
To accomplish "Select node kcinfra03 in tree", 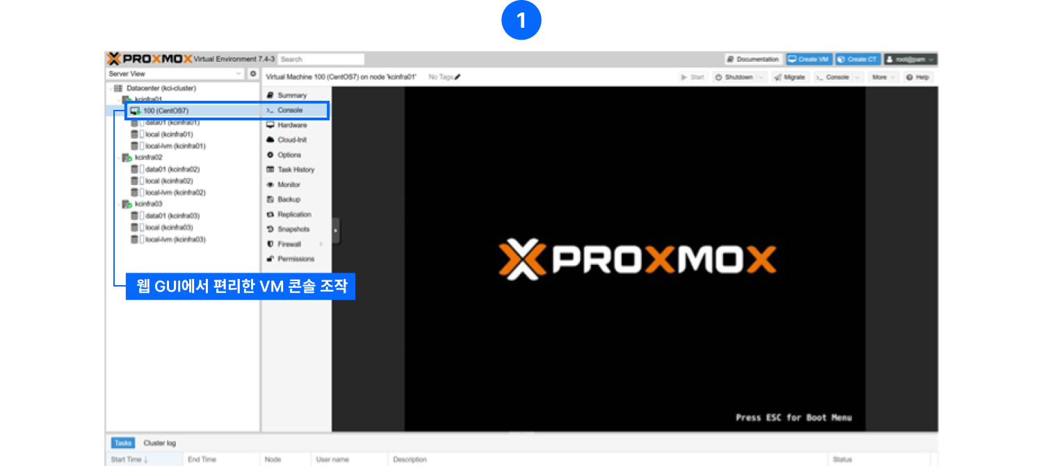I will point(148,204).
